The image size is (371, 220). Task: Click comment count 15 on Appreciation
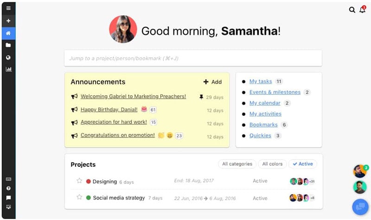(x=154, y=122)
